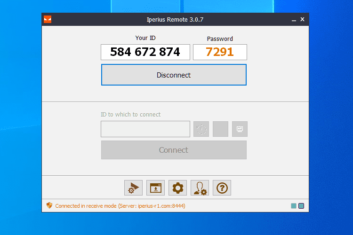Open user account settings icon
The image size is (353, 235).
200,188
